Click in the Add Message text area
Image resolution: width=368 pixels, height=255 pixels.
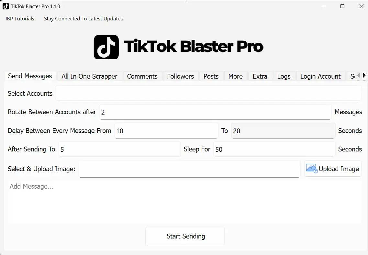point(184,201)
